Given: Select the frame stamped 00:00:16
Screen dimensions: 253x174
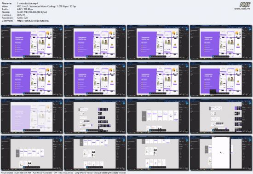Looking at the screenshot, I should tap(221, 42).
